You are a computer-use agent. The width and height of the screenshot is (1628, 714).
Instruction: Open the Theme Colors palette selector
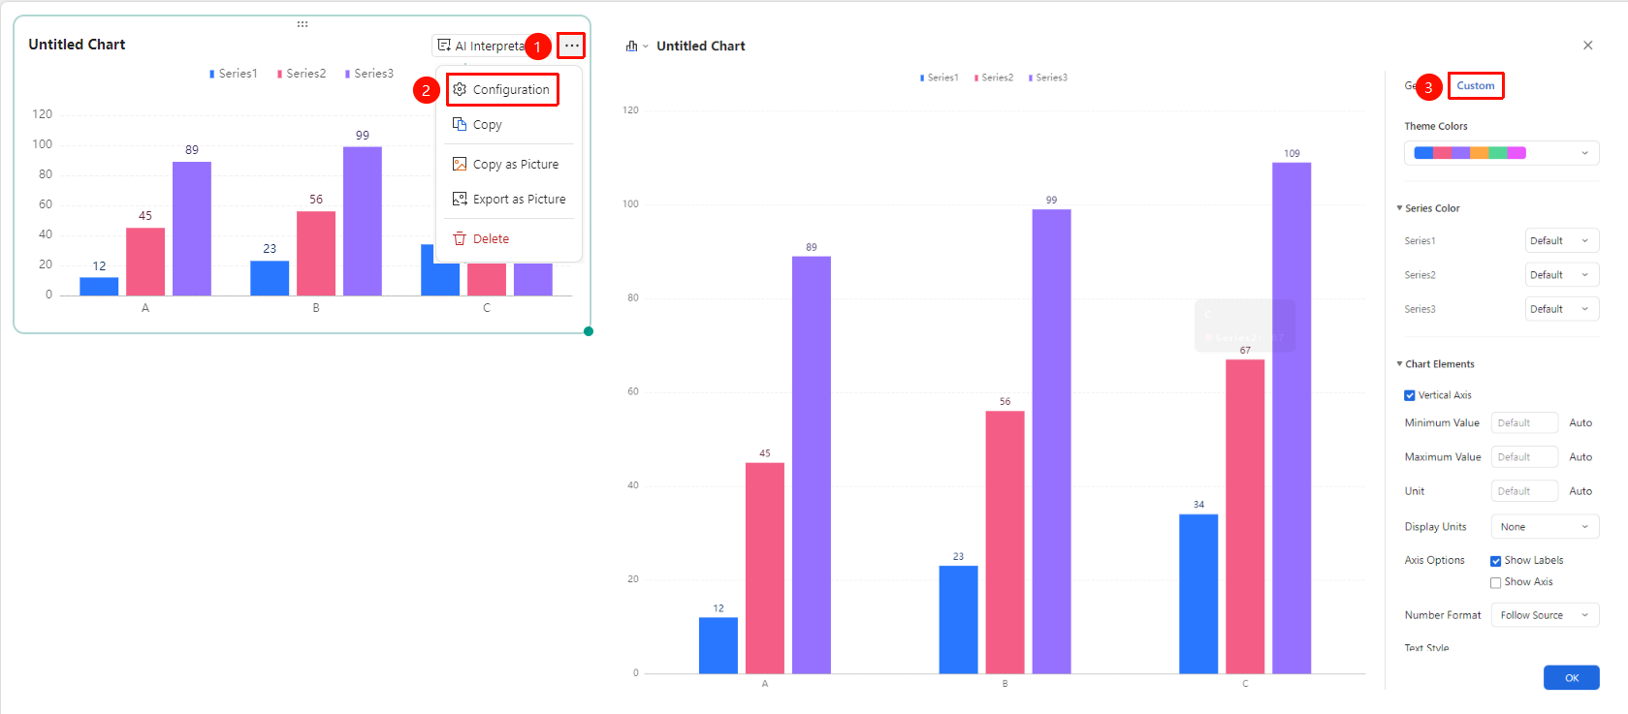point(1501,153)
